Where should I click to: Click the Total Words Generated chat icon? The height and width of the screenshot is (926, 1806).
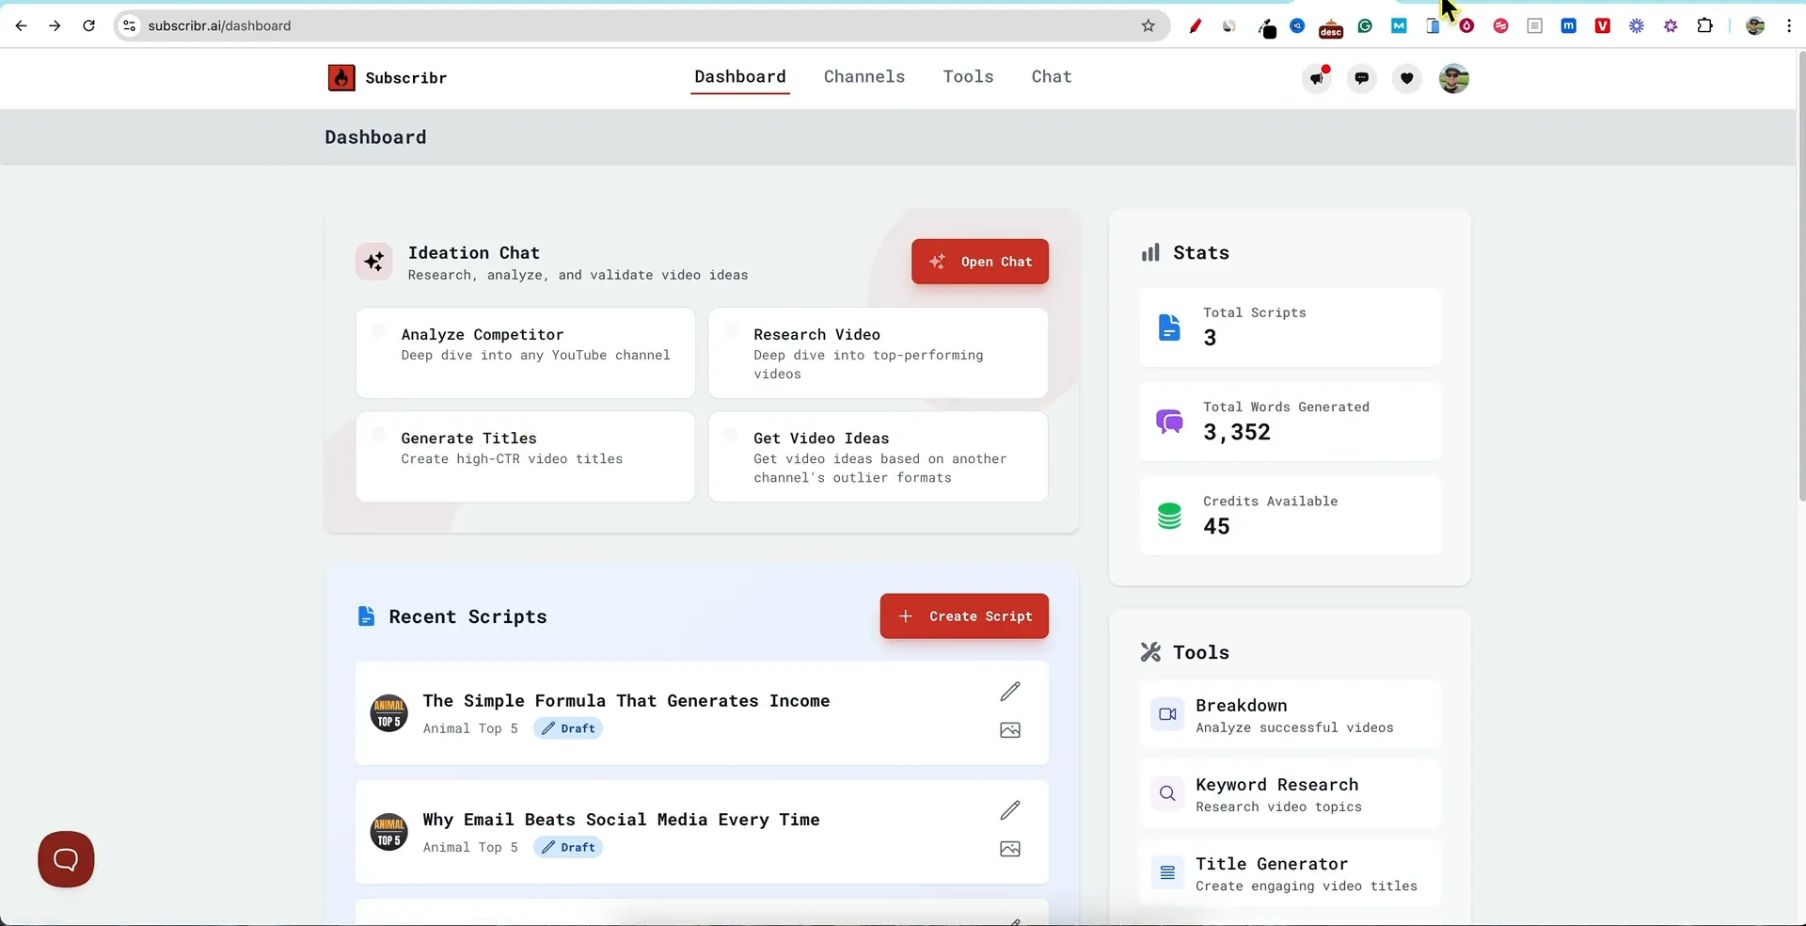(1169, 422)
